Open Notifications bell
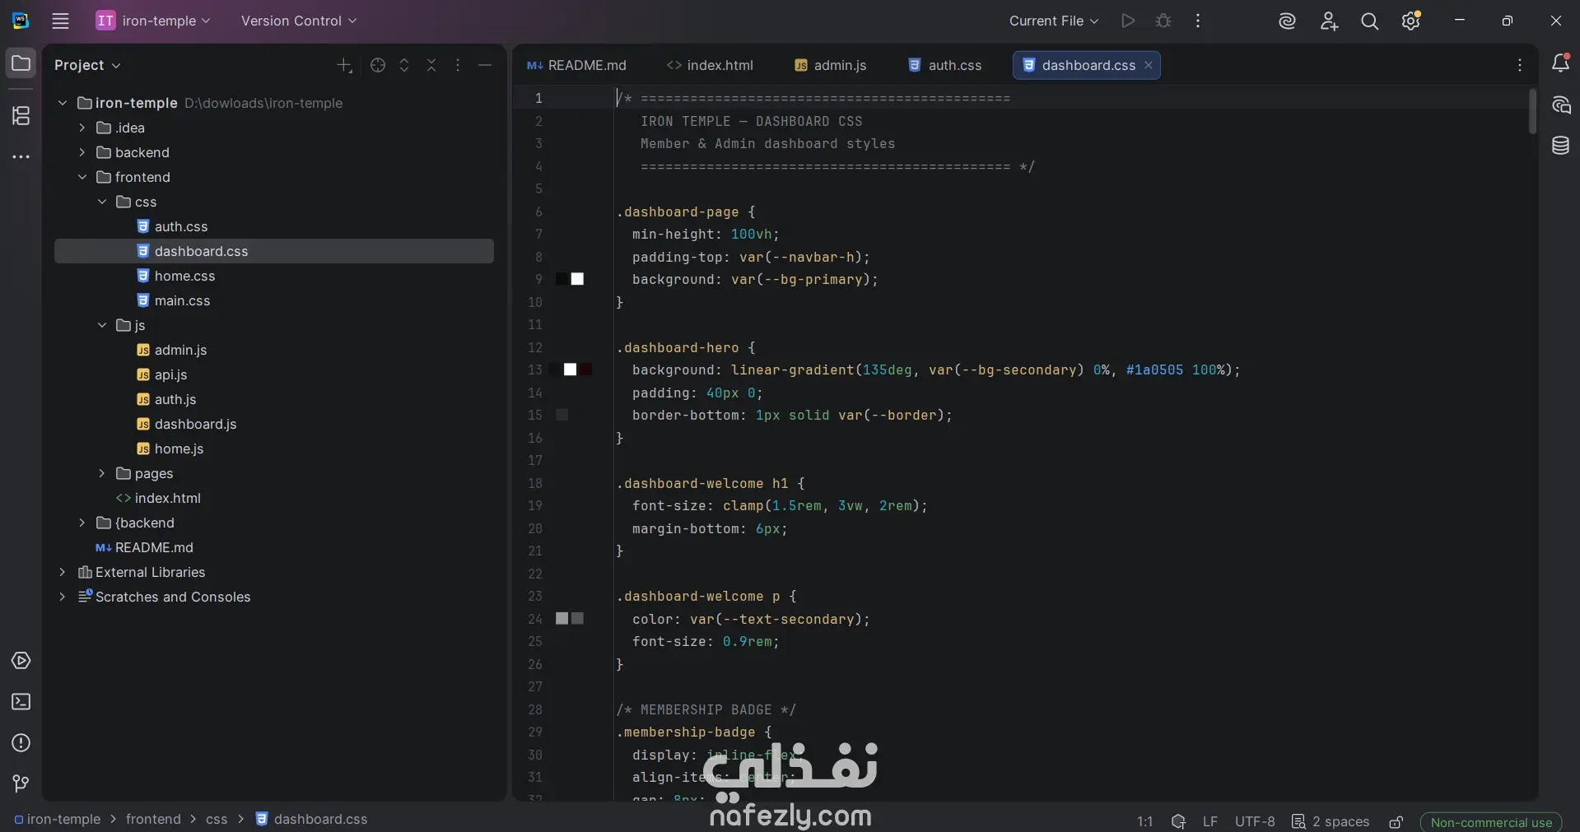The height and width of the screenshot is (832, 1580). click(1560, 63)
